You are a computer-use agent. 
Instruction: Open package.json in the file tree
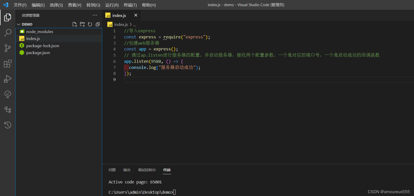pyautogui.click(x=38, y=53)
